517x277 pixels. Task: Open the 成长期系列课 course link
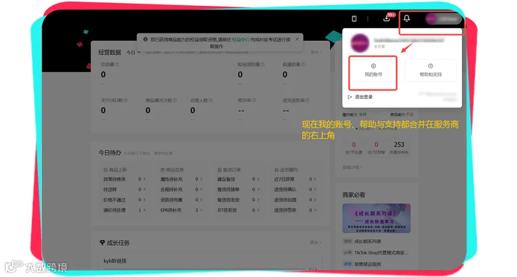(368, 241)
